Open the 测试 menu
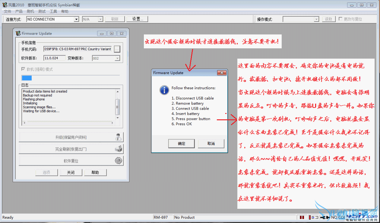This screenshot has height=223, width=380. (42, 11)
